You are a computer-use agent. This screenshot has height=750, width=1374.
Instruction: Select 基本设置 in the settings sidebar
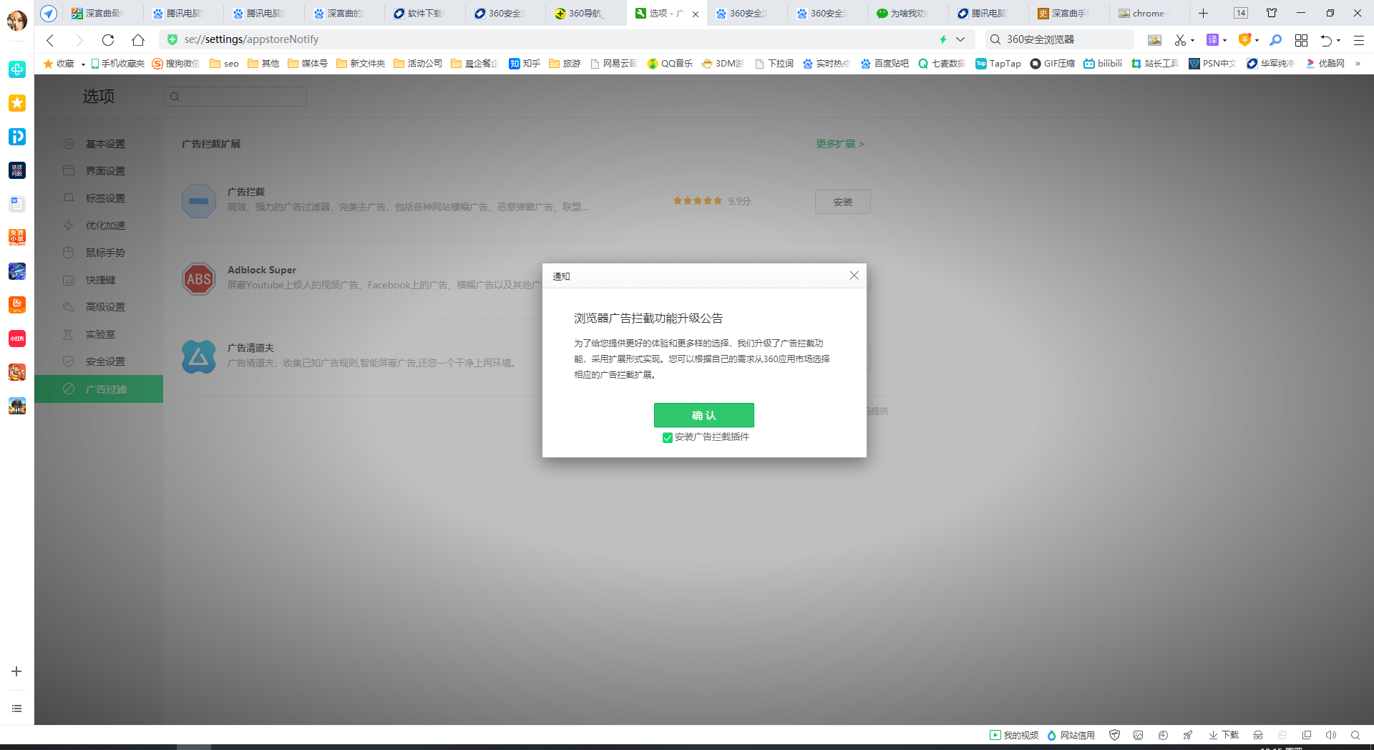tap(99, 144)
